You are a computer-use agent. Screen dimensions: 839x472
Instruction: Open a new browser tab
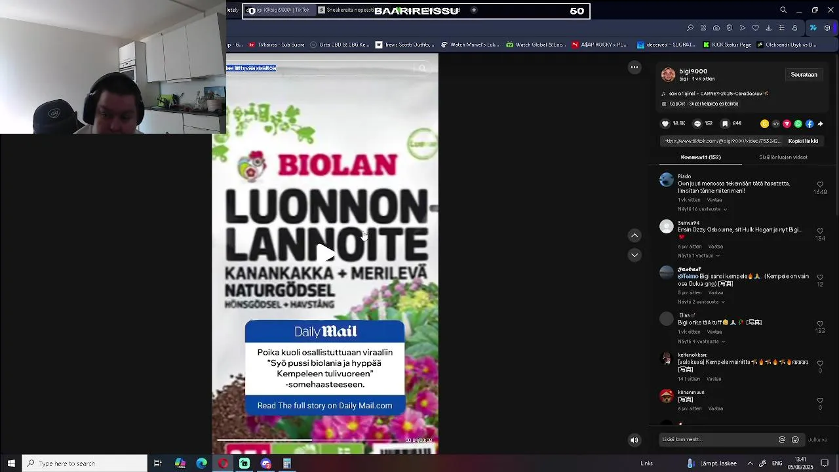(473, 10)
